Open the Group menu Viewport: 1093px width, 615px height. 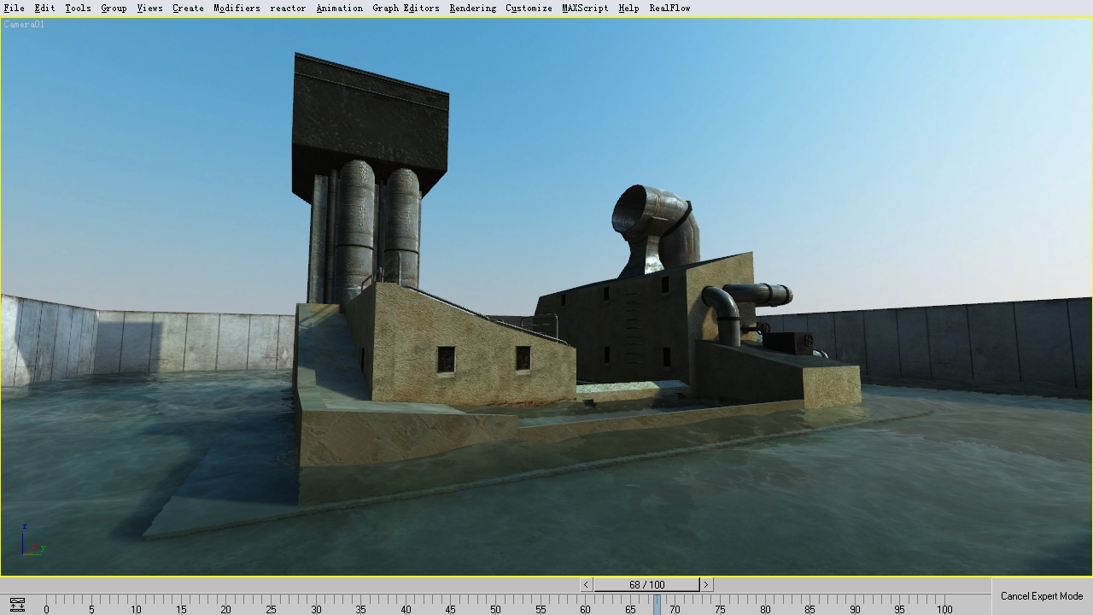click(x=114, y=8)
